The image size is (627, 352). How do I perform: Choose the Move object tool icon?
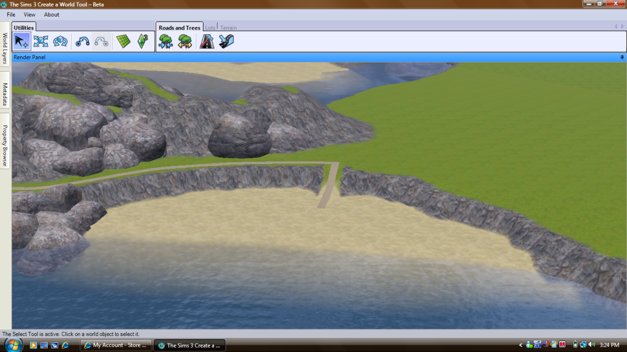click(x=41, y=42)
